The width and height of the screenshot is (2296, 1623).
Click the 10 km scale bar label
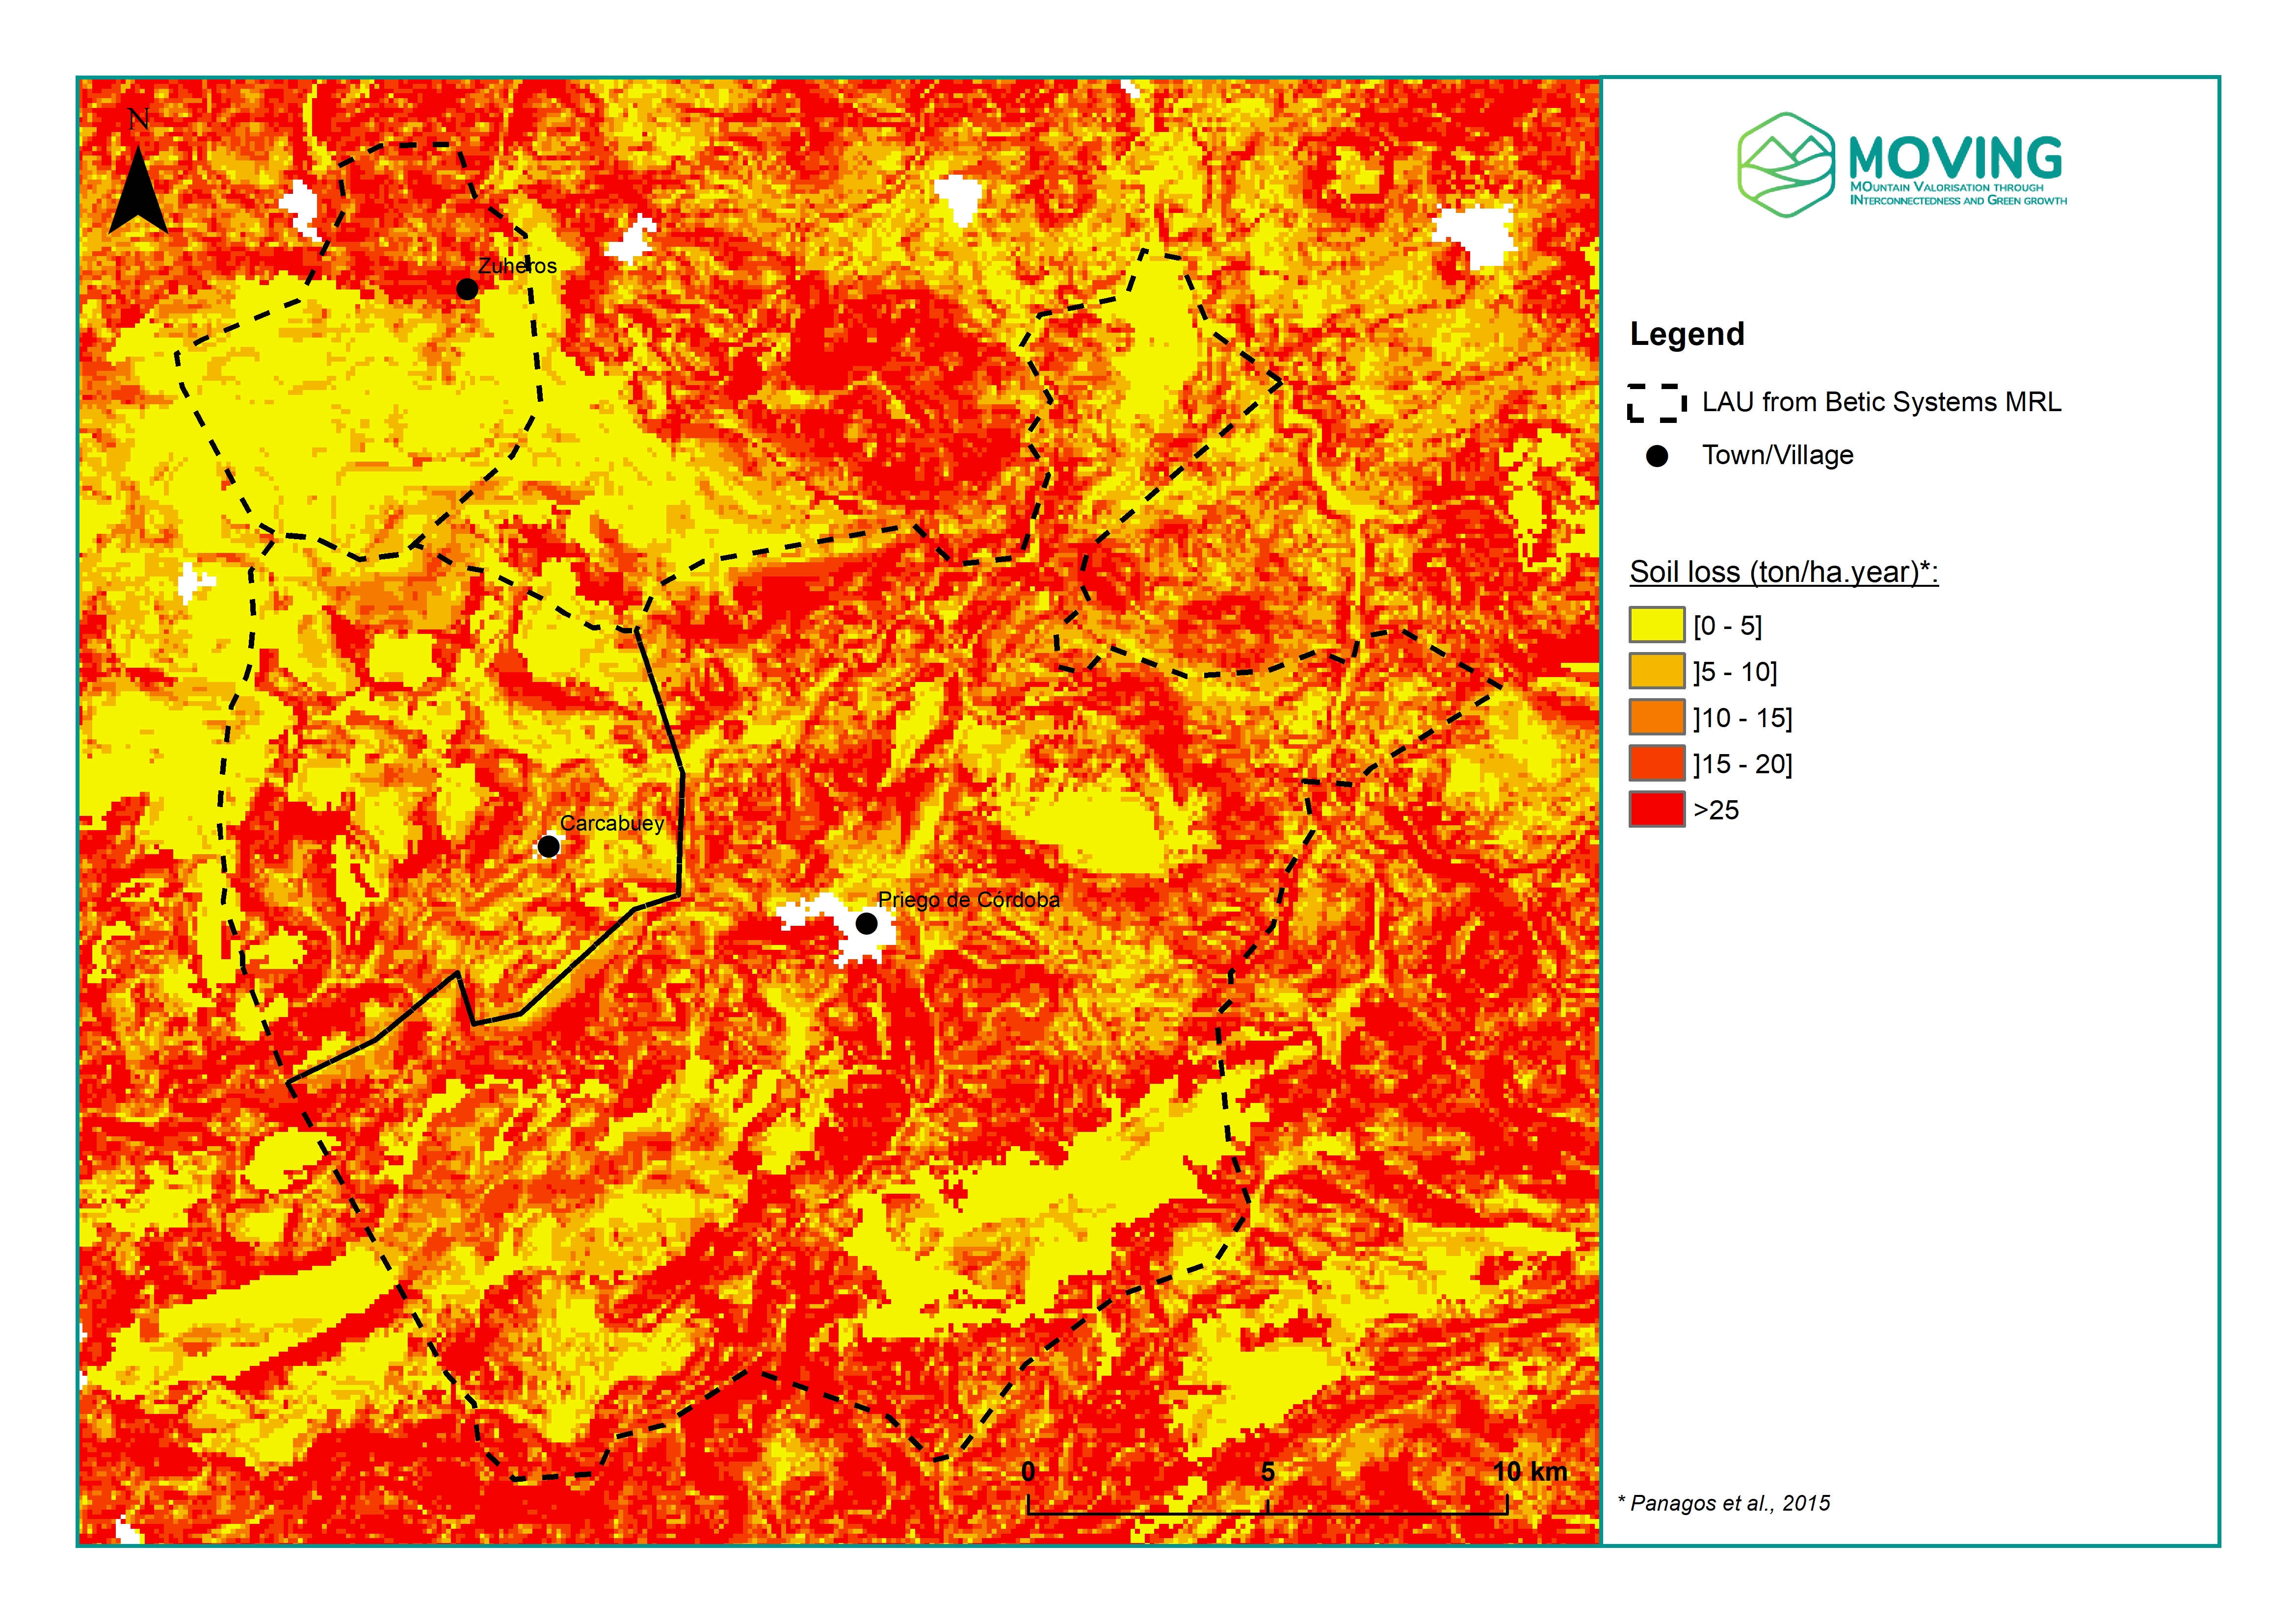(x=1529, y=1472)
